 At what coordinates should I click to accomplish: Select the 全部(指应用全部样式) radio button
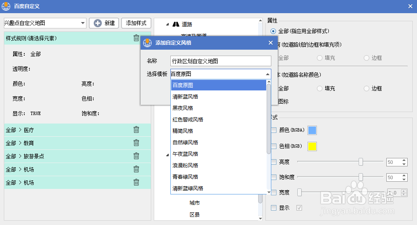273,31
